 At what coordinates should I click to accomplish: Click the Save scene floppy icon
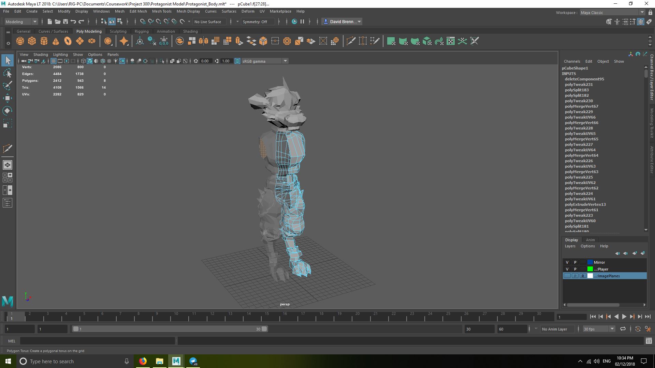tap(65, 21)
